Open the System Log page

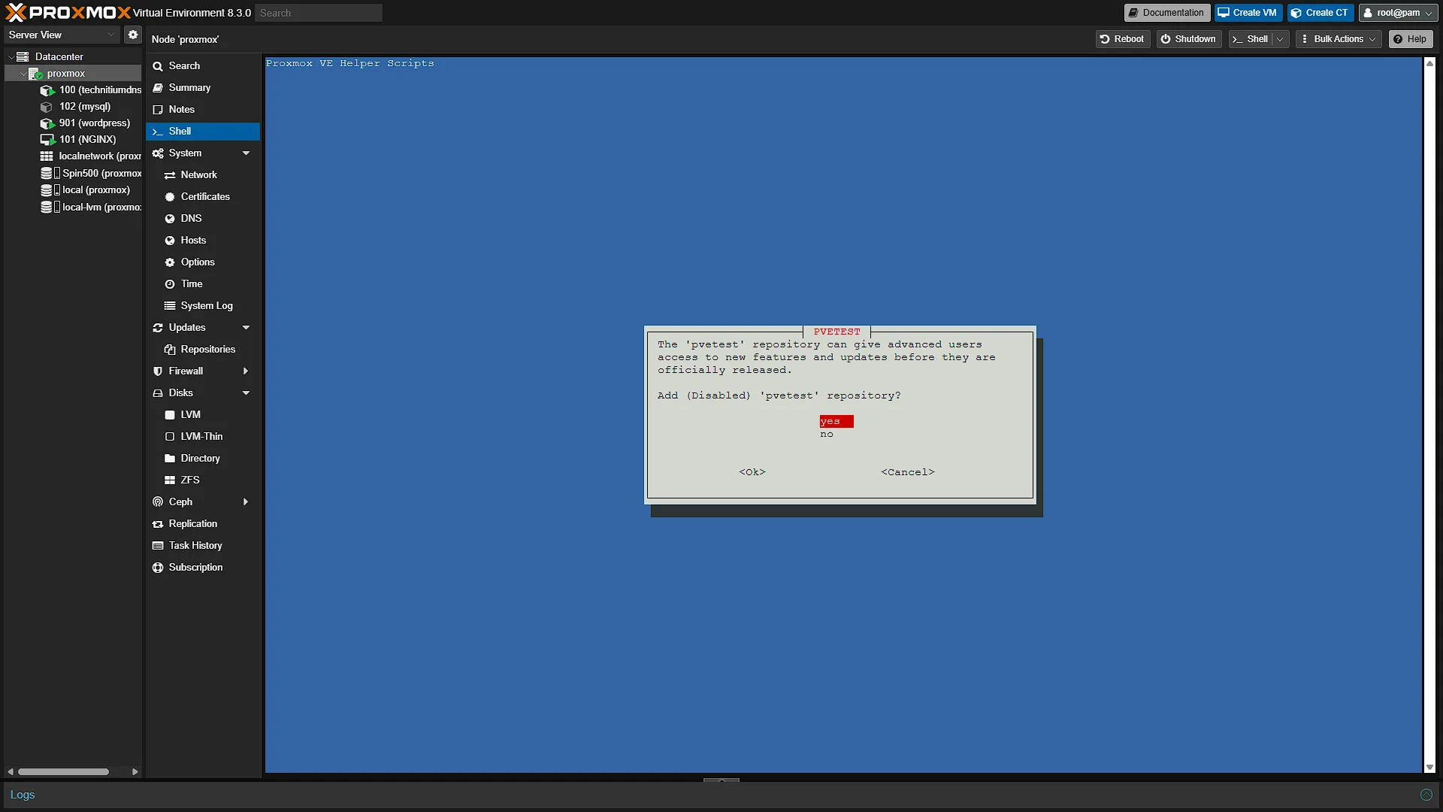(207, 306)
